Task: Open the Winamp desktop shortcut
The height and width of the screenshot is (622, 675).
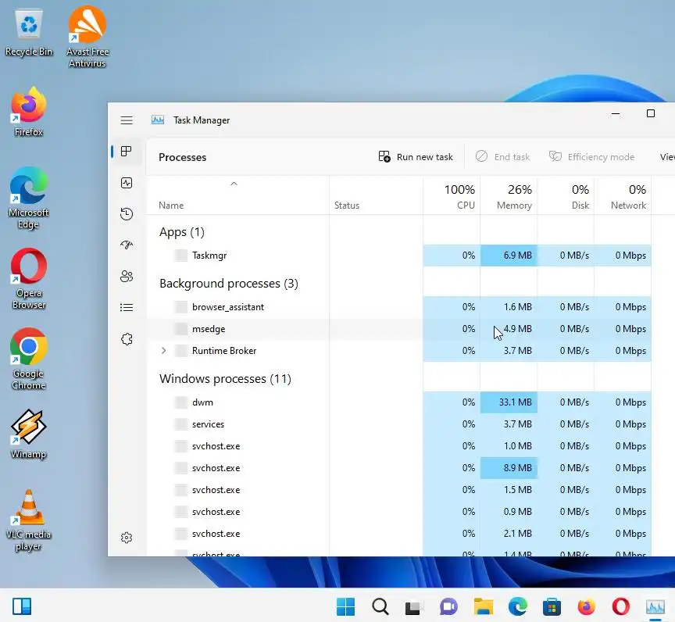Action: [x=29, y=434]
